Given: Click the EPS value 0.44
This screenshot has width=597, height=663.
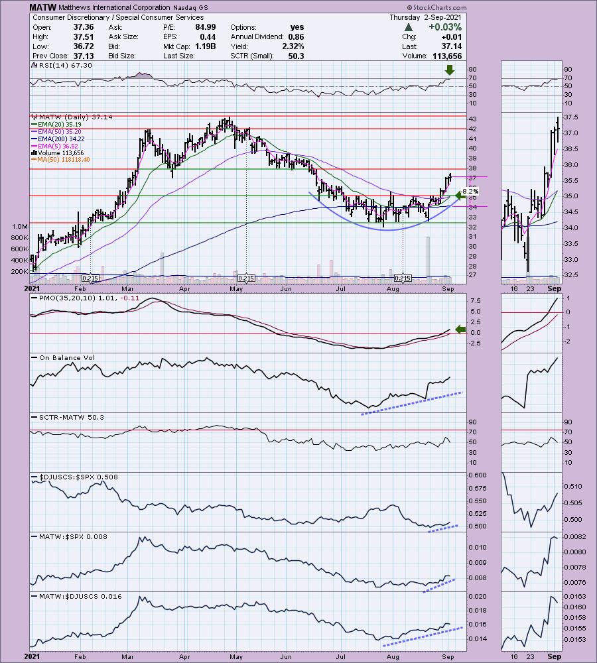Looking at the screenshot, I should click(x=208, y=36).
